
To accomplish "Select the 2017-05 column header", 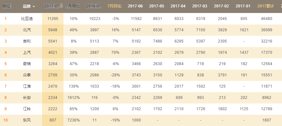I will (x=157, y=6).
